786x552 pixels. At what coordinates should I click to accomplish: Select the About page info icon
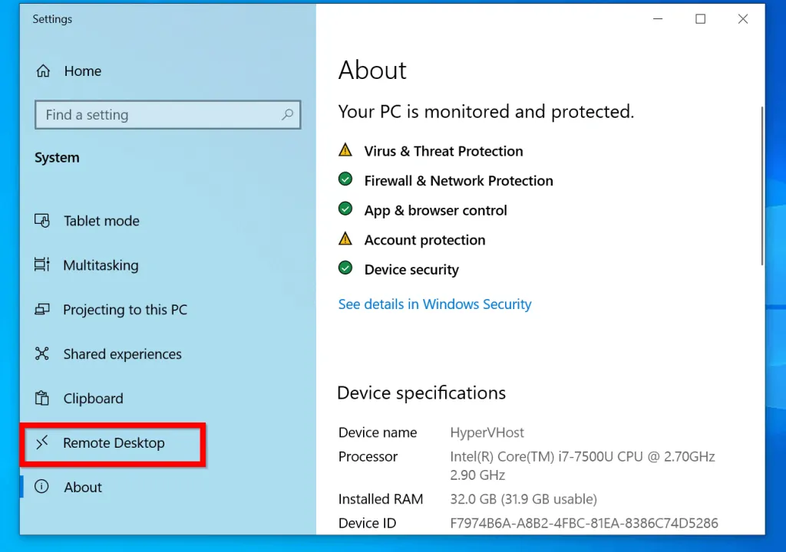pos(42,487)
